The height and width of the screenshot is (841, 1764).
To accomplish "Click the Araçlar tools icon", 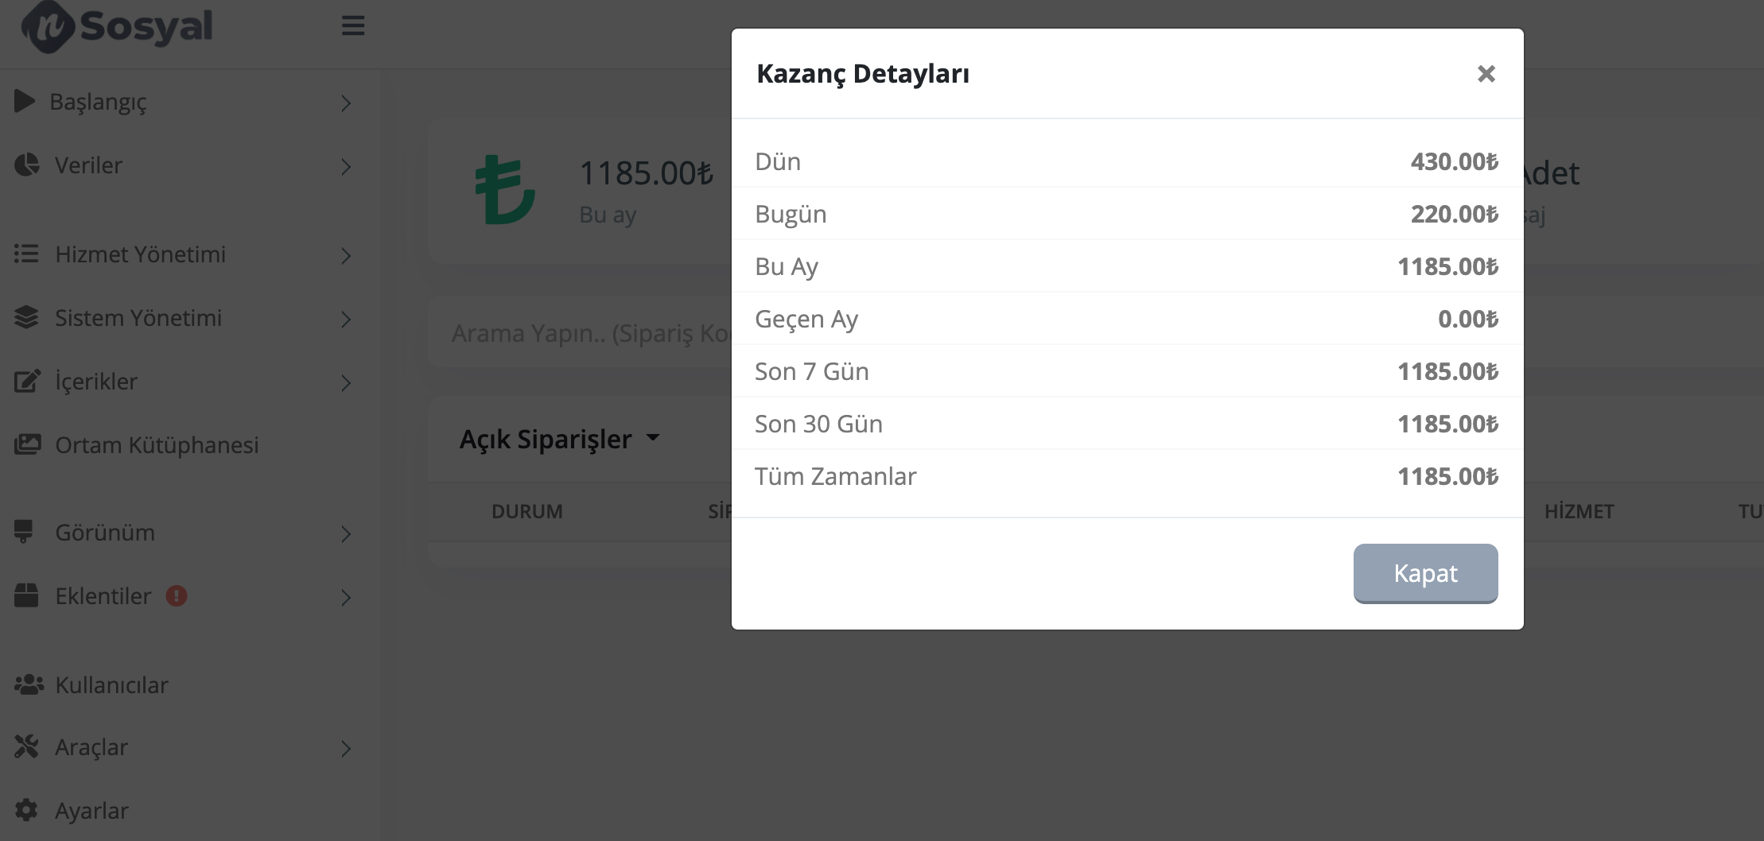I will [x=26, y=746].
